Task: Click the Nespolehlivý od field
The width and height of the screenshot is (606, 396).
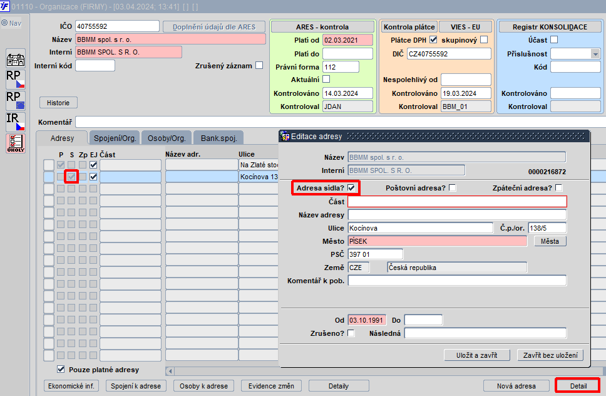Action: coord(466,80)
